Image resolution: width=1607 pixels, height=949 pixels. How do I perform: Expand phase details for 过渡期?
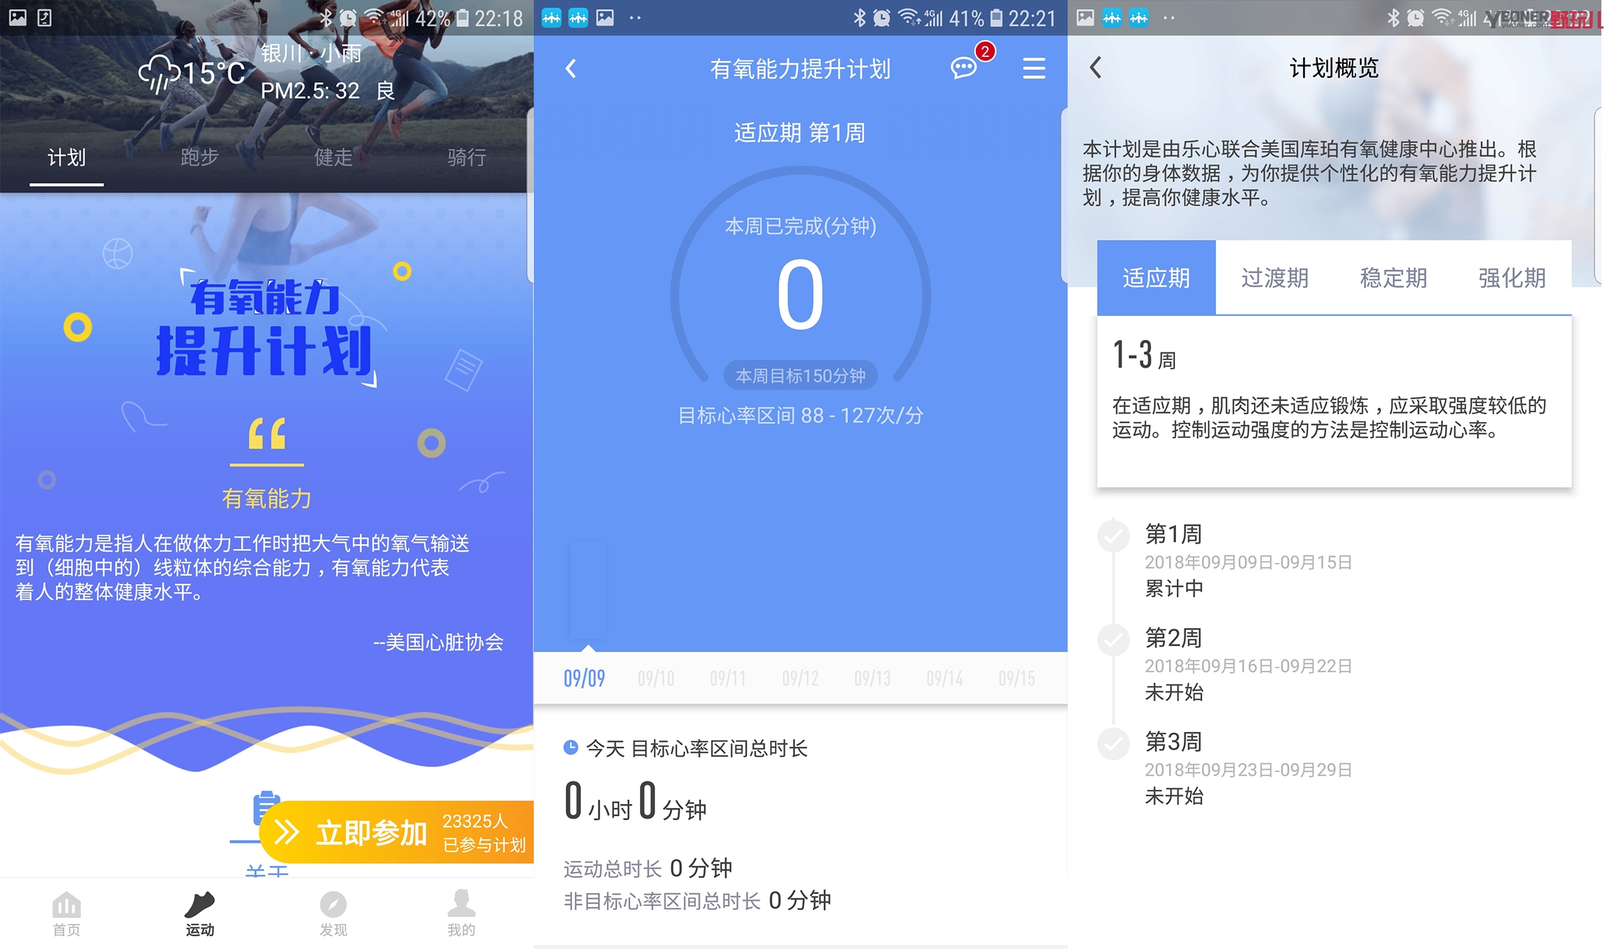1275,277
